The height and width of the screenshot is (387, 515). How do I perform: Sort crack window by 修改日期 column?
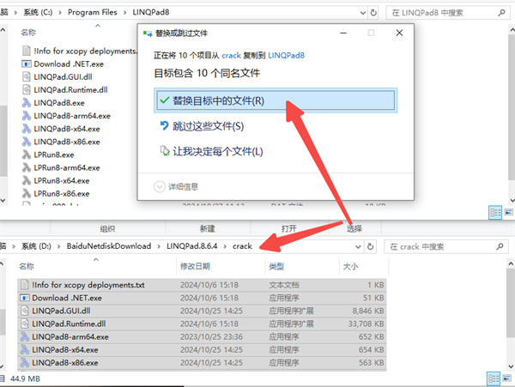click(195, 266)
